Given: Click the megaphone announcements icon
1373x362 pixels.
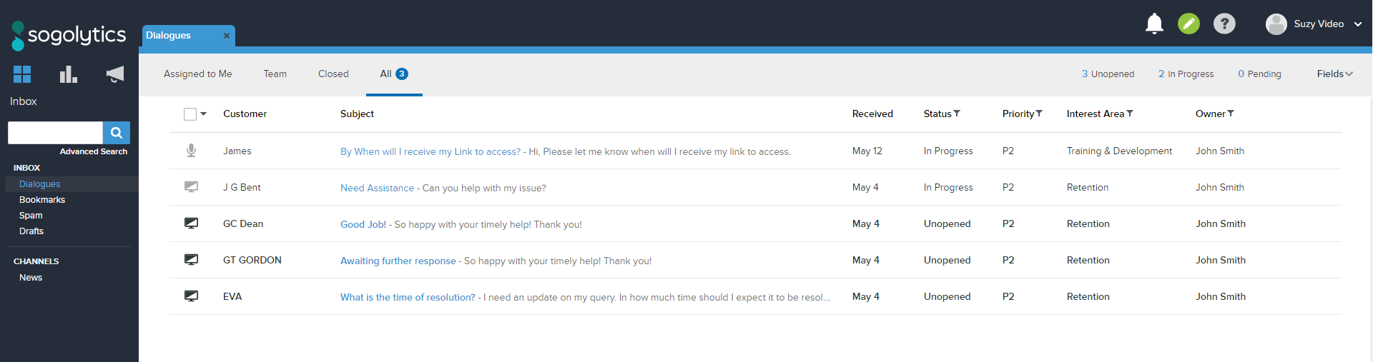Looking at the screenshot, I should [x=114, y=74].
